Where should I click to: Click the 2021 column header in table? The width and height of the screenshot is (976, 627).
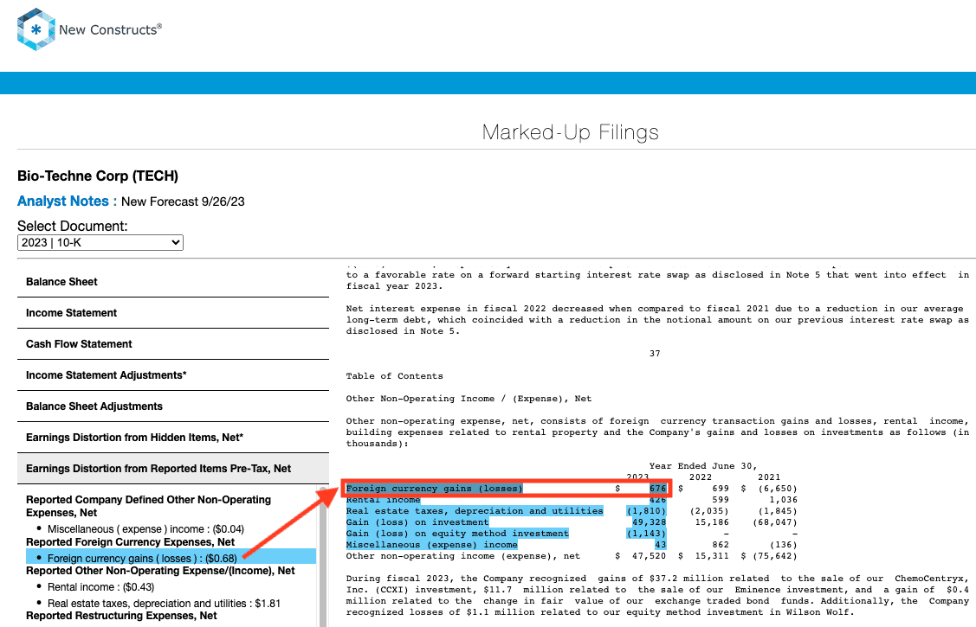[769, 477]
